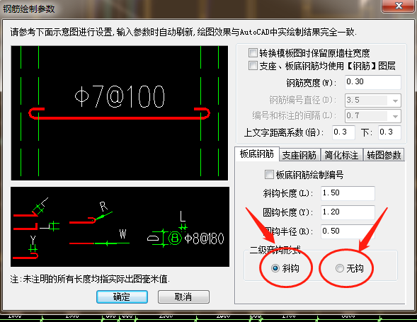Close the 钢筋绘制参数 dialog window

point(398,6)
